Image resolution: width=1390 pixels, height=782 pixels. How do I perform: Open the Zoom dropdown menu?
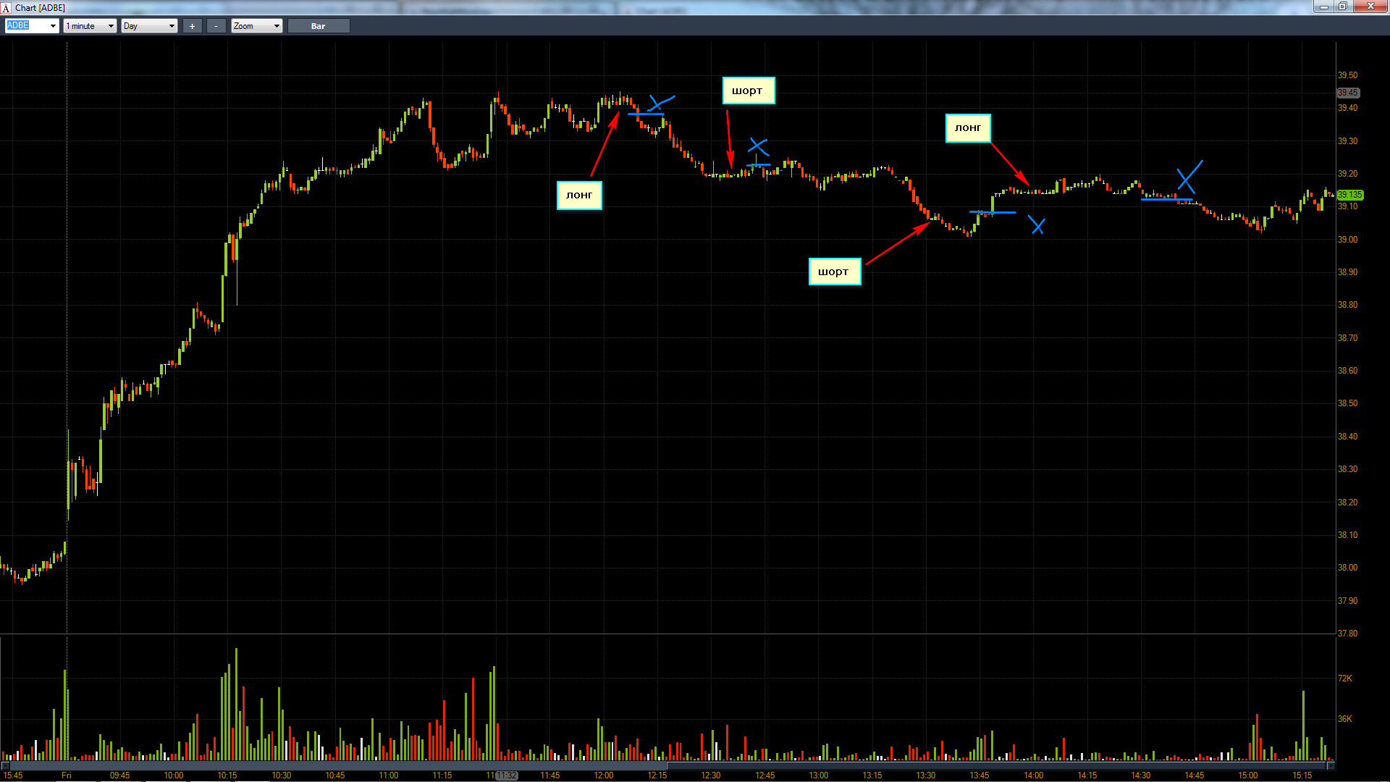(x=277, y=26)
